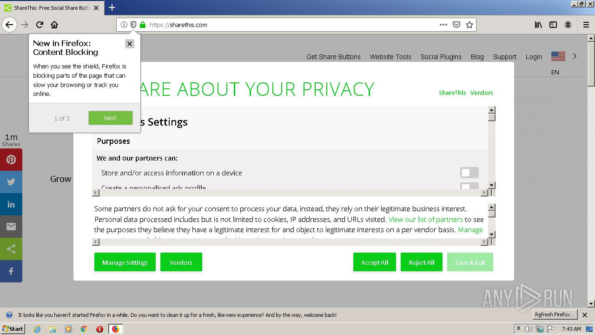Reload the page with the refresh icon

pyautogui.click(x=40, y=25)
